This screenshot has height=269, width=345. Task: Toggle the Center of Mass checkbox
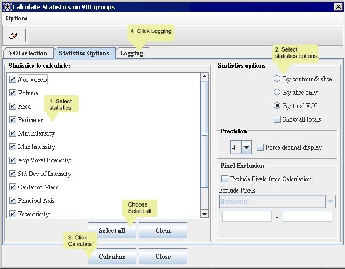pyautogui.click(x=12, y=187)
